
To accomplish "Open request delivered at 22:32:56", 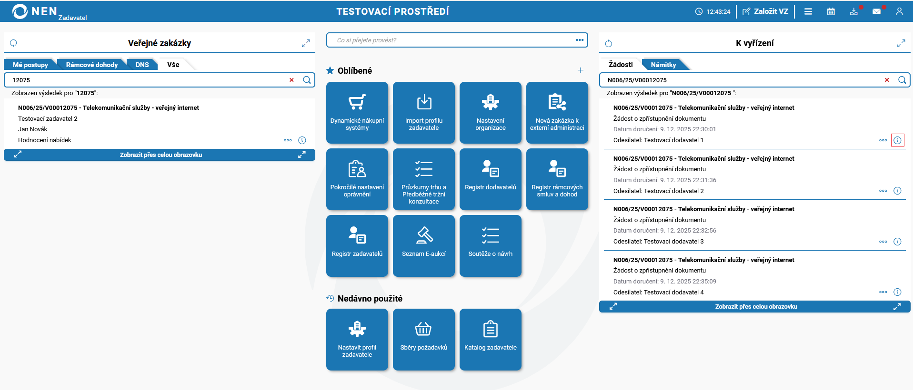I will click(755, 225).
